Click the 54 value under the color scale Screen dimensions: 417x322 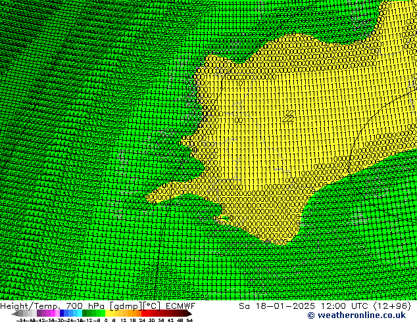tap(189, 320)
